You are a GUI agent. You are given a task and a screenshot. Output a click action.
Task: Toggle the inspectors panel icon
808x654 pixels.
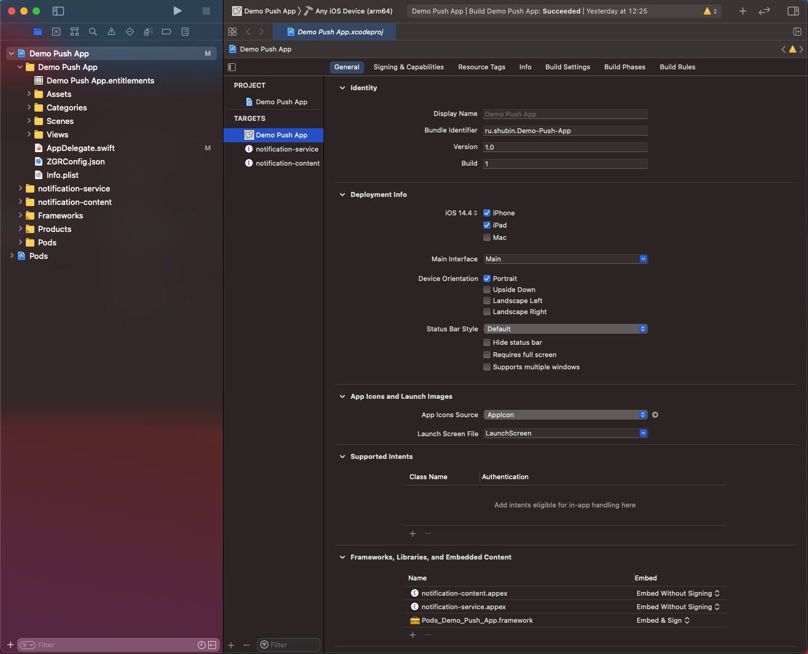pos(793,11)
